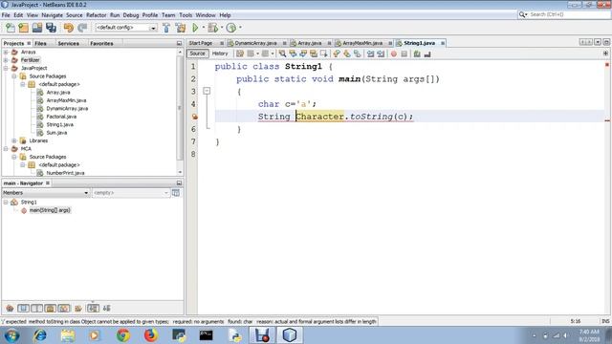The height and width of the screenshot is (344, 612).
Task: Click the Build Project hammer icon
Action: 166,28
